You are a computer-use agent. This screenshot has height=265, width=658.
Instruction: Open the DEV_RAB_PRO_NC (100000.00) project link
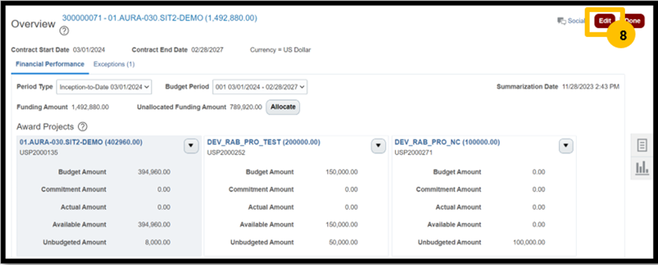coord(447,142)
